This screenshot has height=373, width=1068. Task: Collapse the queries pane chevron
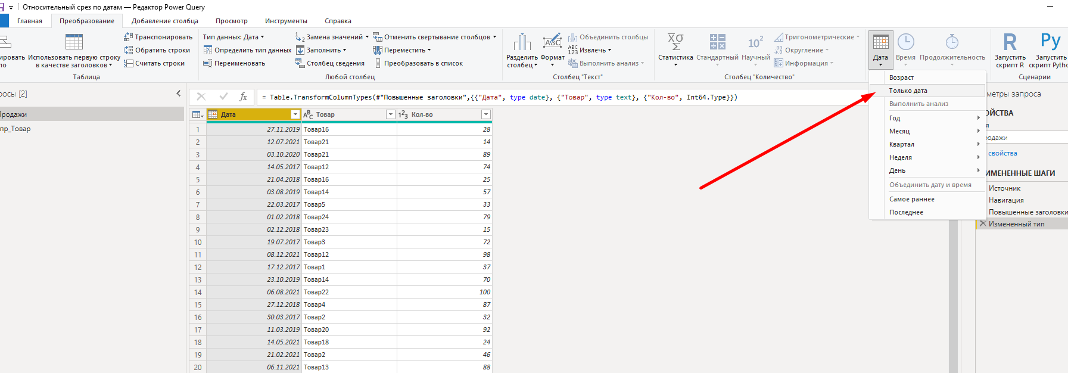(178, 94)
